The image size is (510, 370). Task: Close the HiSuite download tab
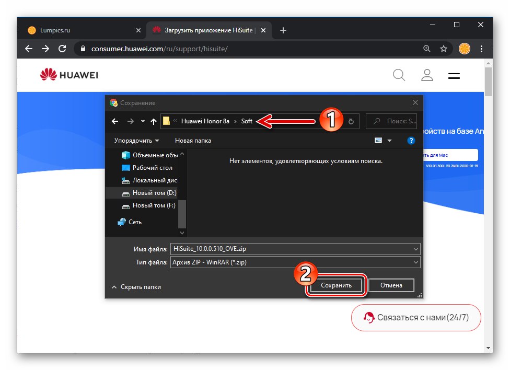pyautogui.click(x=263, y=30)
